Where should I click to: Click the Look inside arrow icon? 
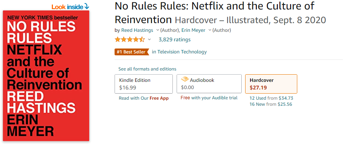coord(87,7)
